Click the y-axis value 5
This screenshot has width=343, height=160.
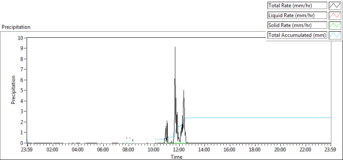click(x=22, y=91)
